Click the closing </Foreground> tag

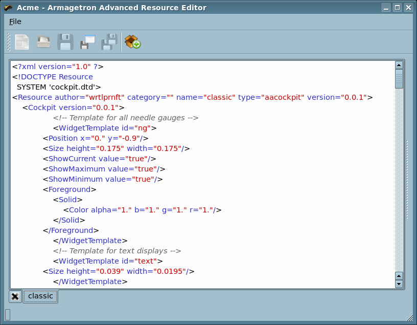tap(71, 230)
